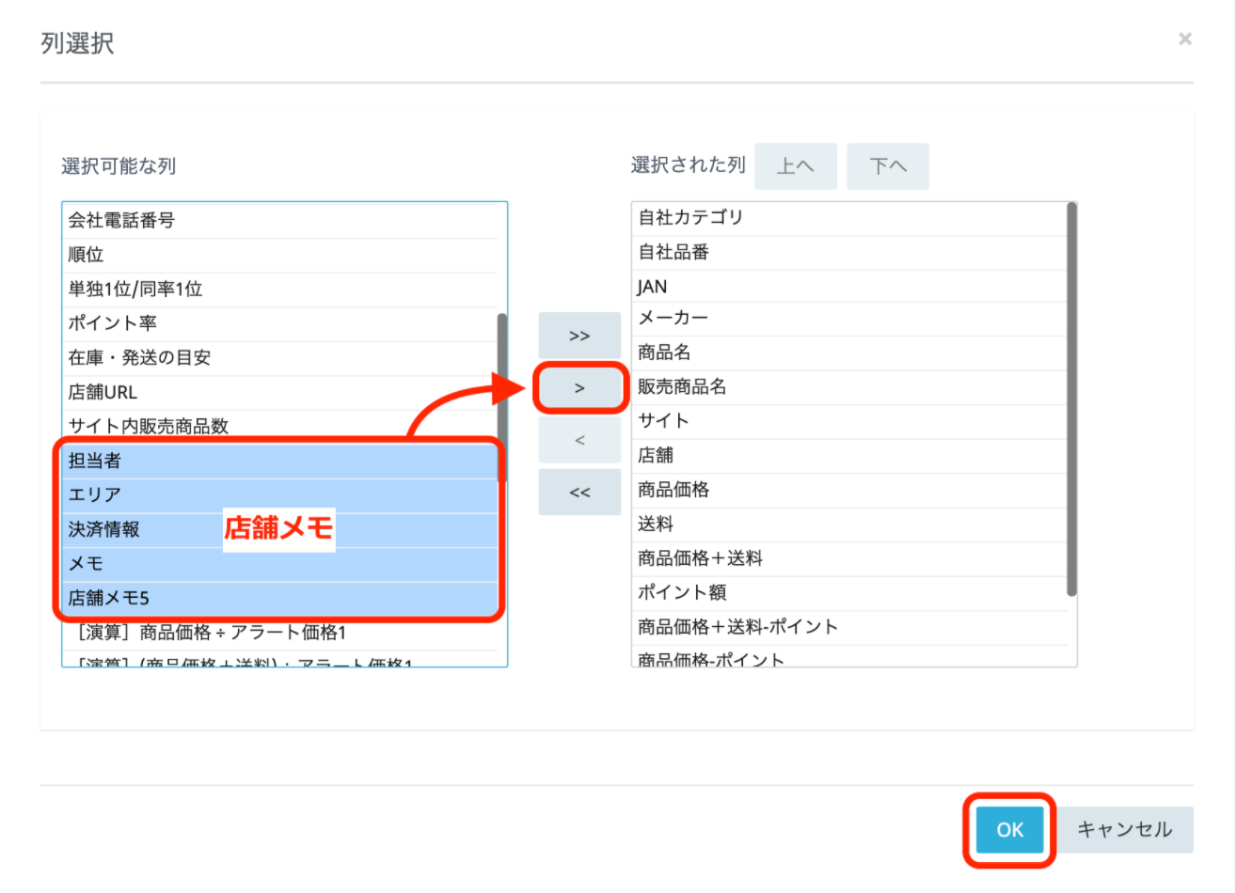Select エリア in the available columns list
1236x893 pixels.
94,495
